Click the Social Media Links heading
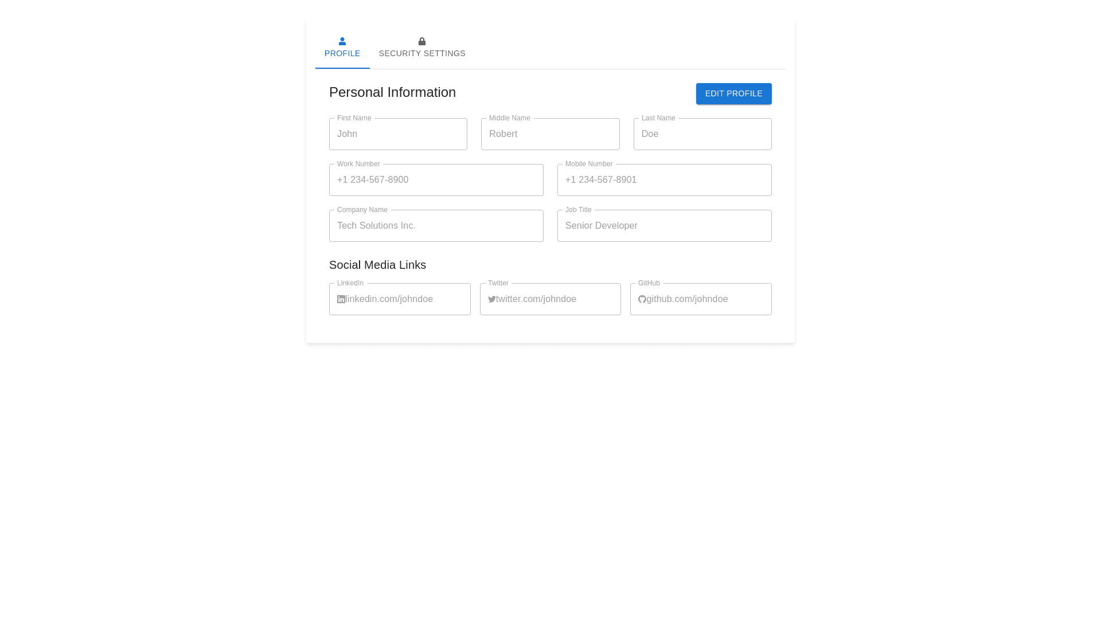1101x619 pixels. point(377,265)
